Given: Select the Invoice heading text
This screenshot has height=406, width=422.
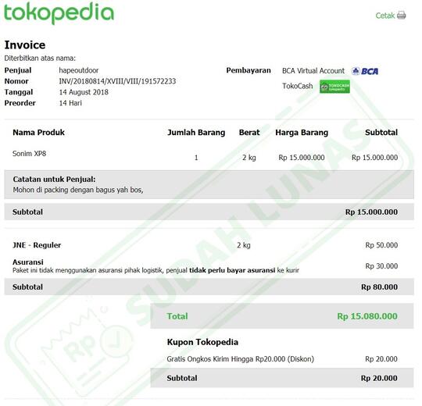Looking at the screenshot, I should [x=25, y=45].
